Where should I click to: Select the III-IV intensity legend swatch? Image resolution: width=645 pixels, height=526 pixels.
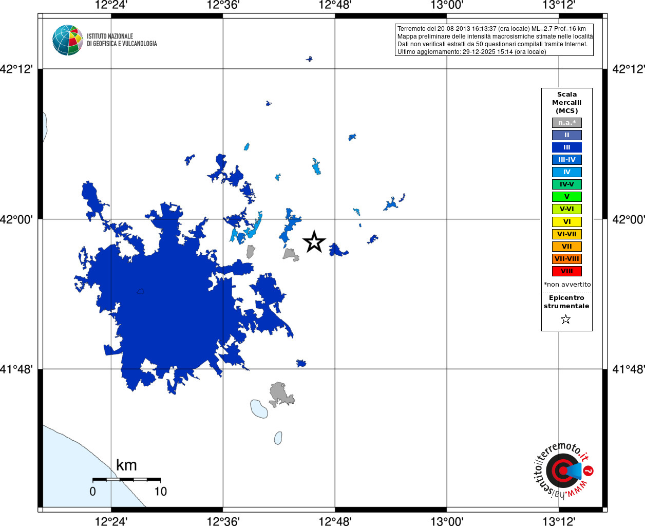(567, 160)
